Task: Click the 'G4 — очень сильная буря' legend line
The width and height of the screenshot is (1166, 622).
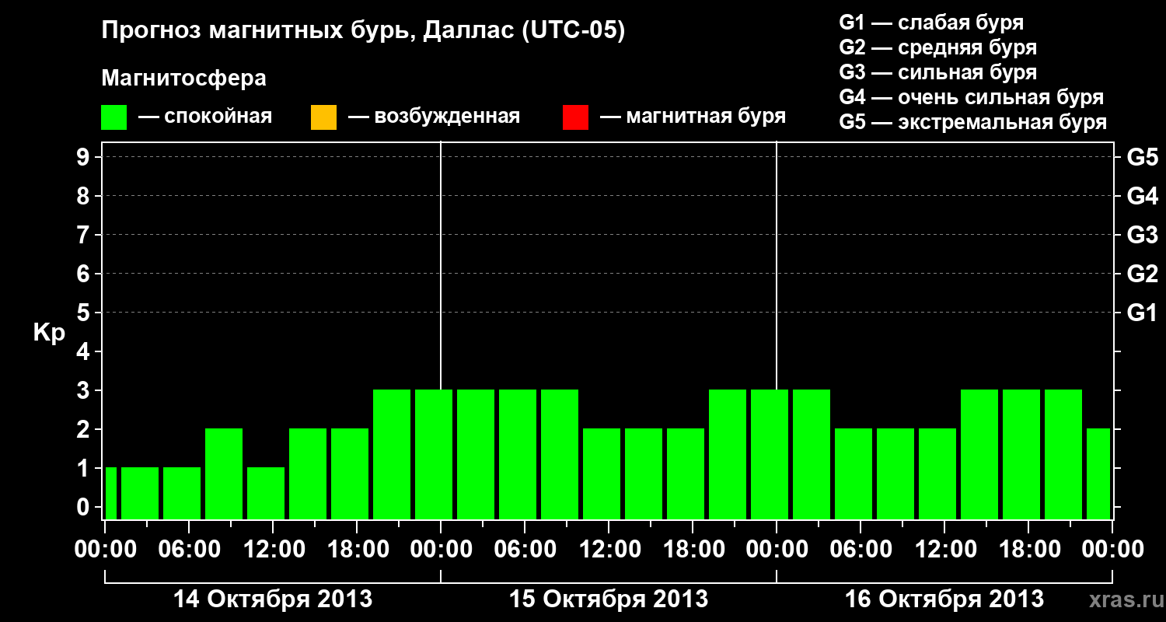Action: coord(972,97)
